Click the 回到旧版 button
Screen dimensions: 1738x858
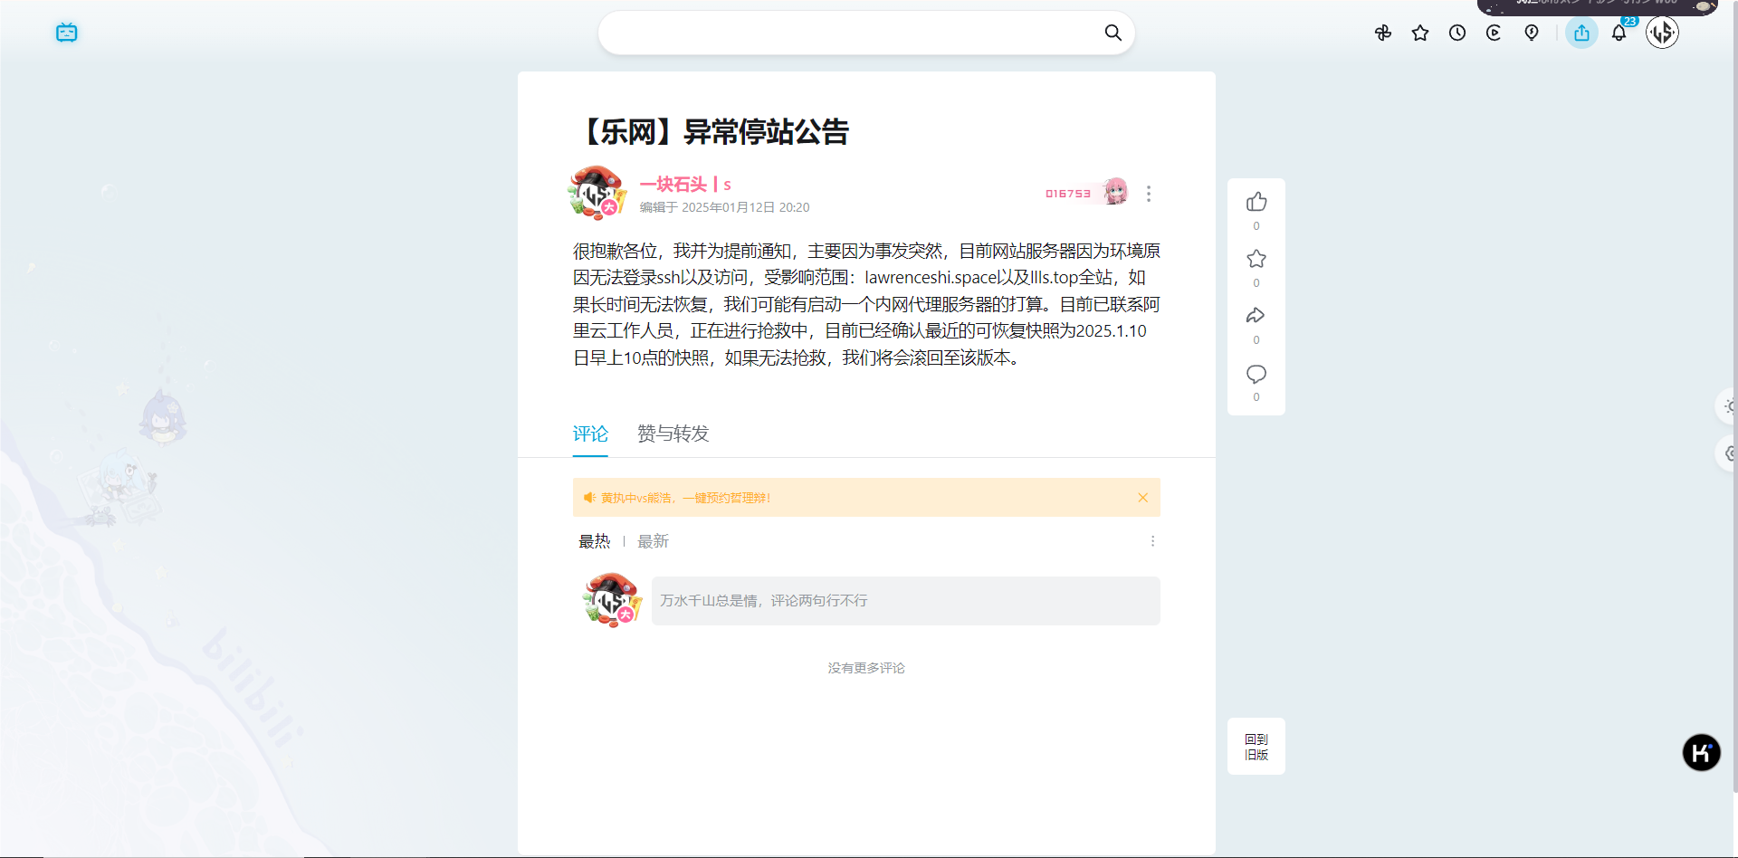pos(1256,746)
